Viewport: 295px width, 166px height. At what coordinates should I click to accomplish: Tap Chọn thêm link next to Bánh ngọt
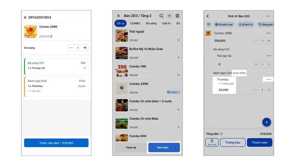[239, 73]
